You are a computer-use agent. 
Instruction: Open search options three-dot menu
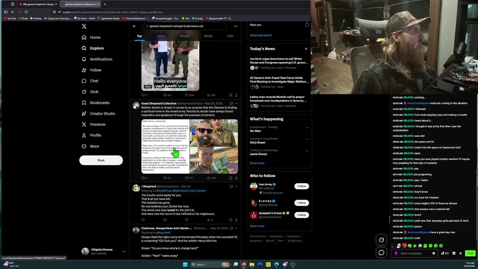pyautogui.click(x=235, y=26)
